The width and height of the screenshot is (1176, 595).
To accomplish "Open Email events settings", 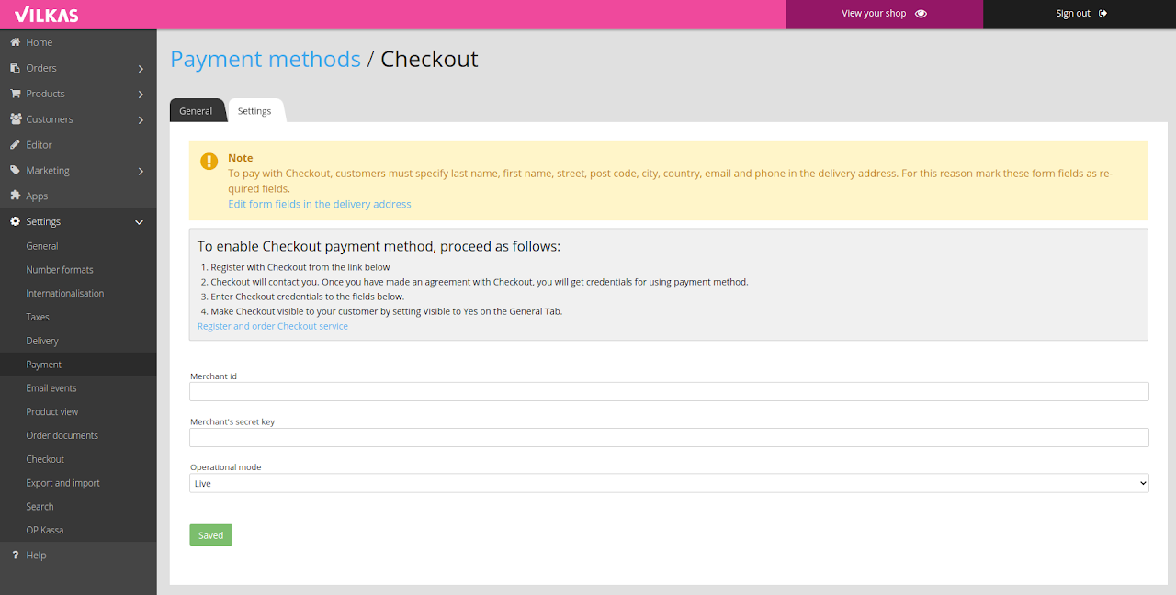I will click(x=51, y=388).
